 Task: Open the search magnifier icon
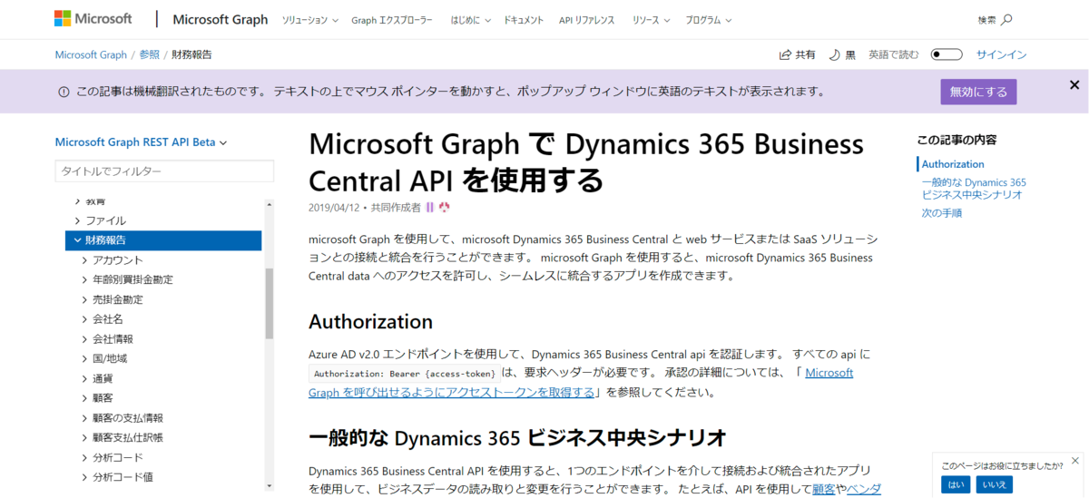pos(1006,20)
